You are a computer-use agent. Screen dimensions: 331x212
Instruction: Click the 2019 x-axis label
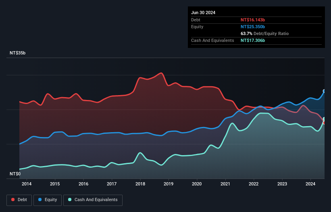[x=169, y=184]
